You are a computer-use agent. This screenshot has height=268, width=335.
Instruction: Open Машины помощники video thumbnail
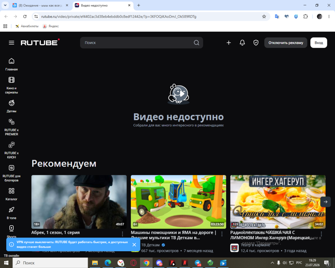(x=178, y=202)
